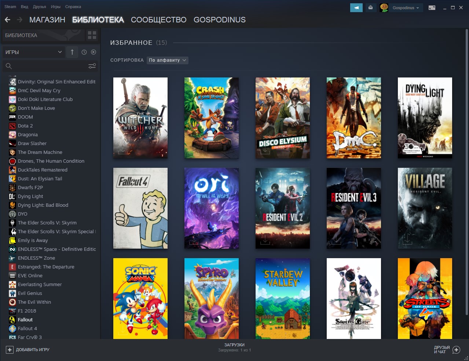Viewport: 469px width, 361px height.
Task: Click the forward navigation arrow
Action: pos(20,20)
